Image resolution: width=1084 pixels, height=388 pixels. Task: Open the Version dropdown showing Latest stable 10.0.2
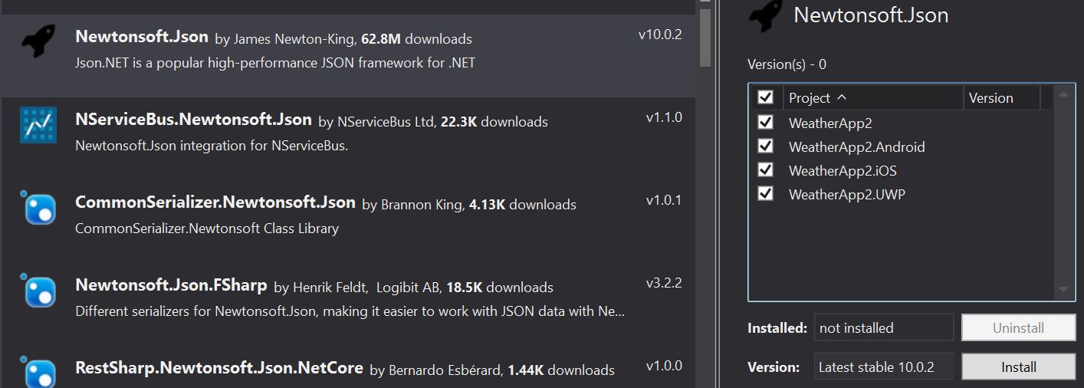(884, 367)
